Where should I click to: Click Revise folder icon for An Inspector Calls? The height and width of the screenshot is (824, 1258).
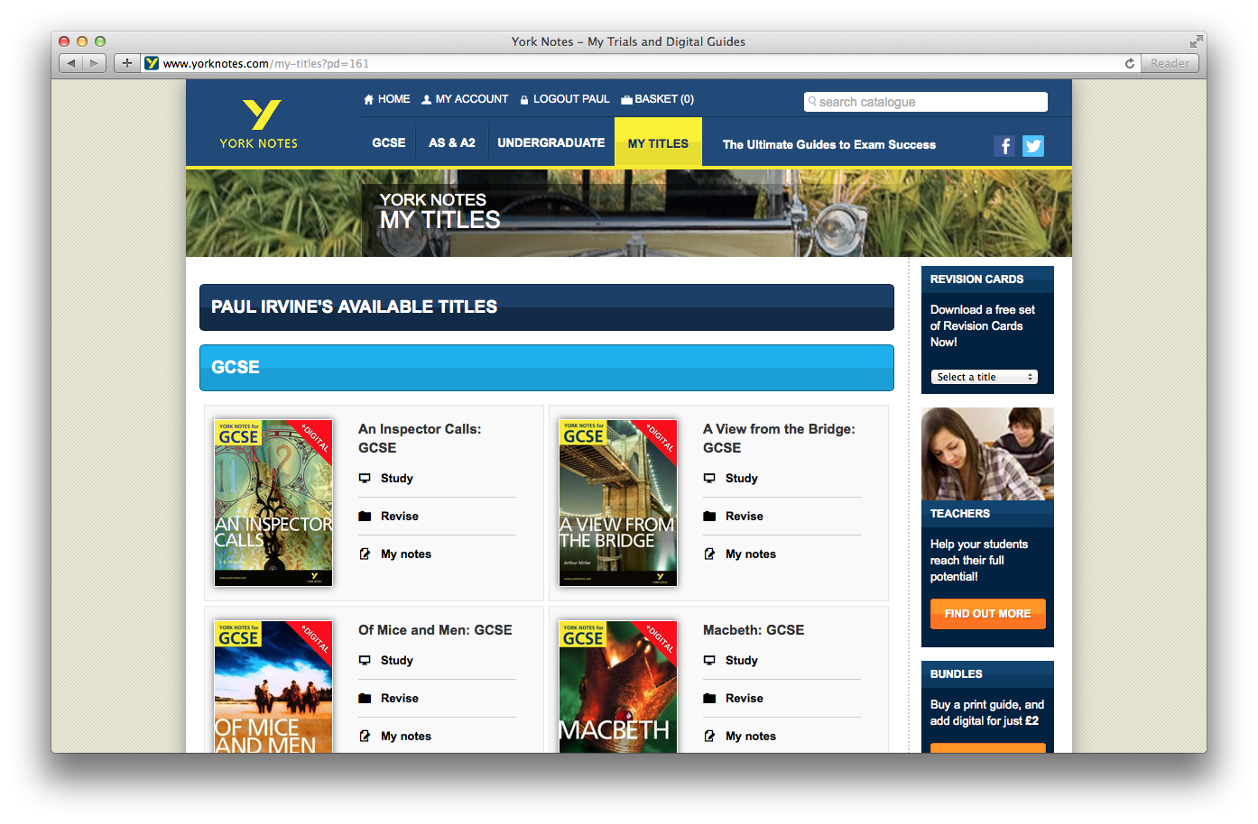[x=365, y=517]
